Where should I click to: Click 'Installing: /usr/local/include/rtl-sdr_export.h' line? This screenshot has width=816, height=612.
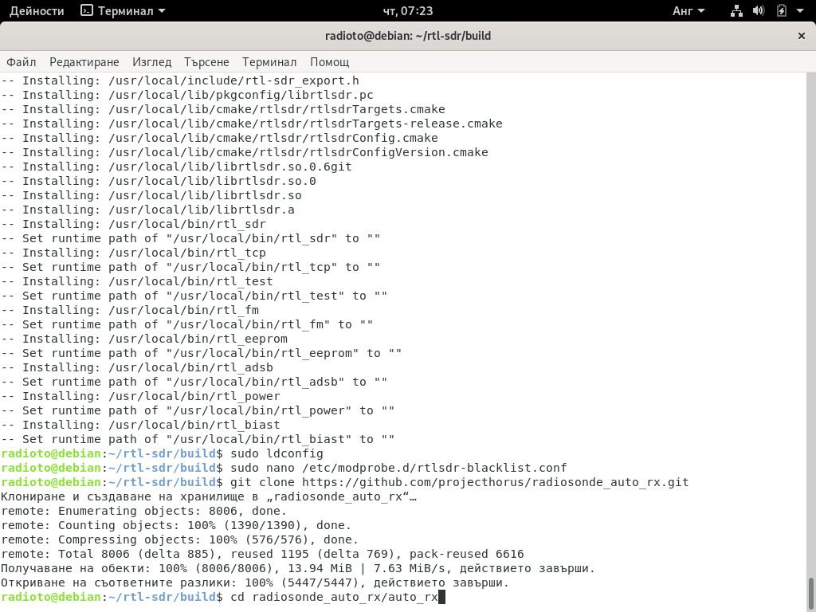click(x=180, y=80)
